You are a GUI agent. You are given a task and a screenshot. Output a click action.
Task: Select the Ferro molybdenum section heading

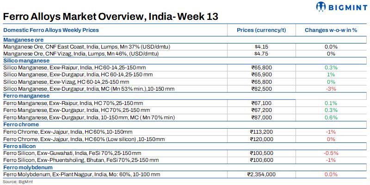coord(27,167)
